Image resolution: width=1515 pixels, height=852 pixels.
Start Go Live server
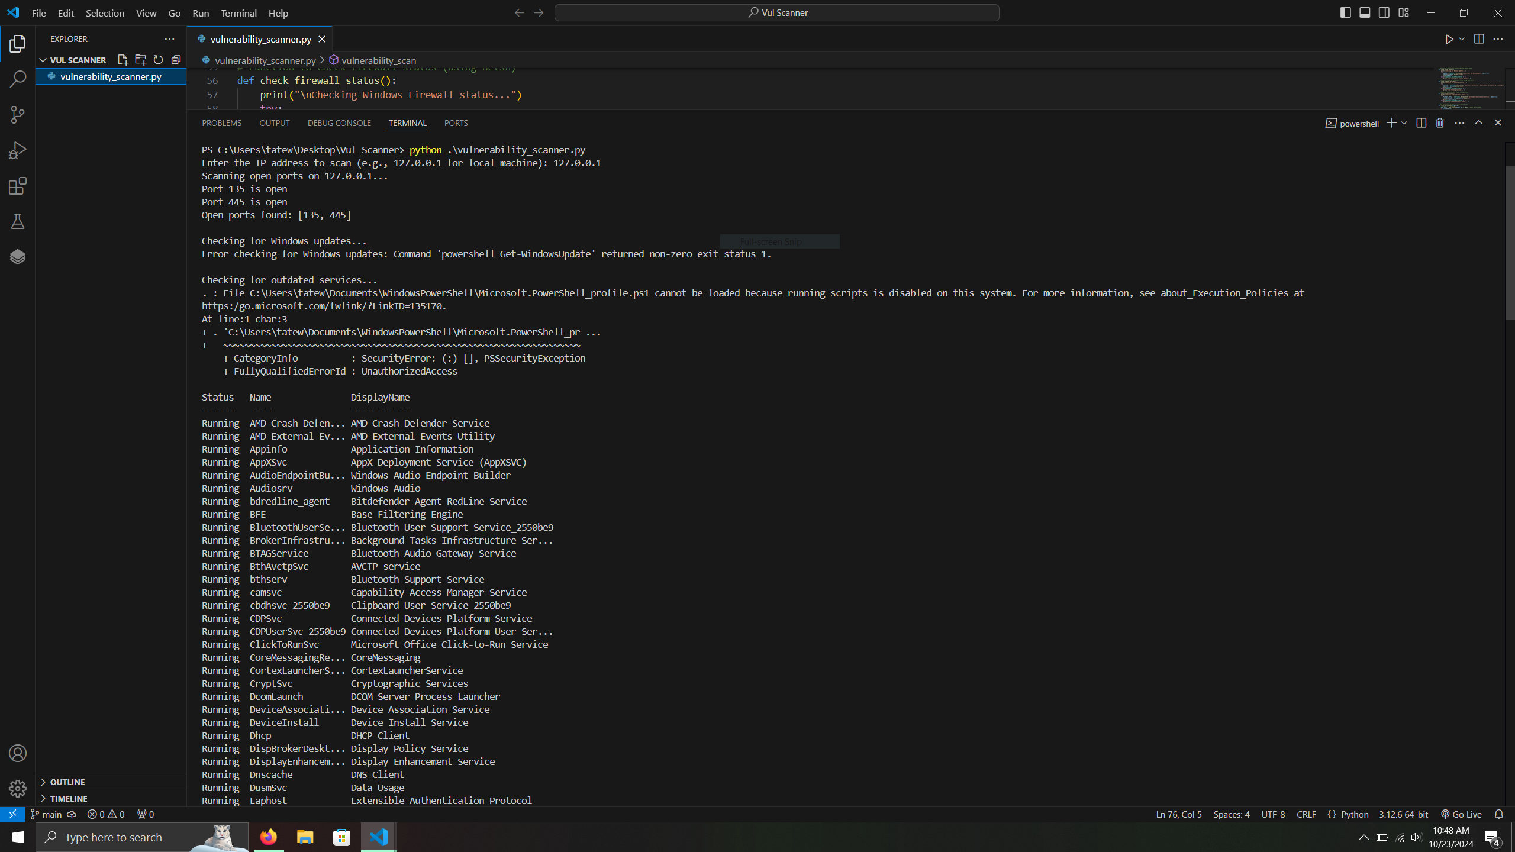pos(1461,814)
